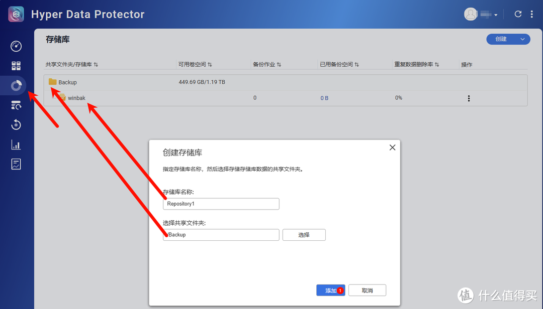Open the 0 B backup space link for winbak

coord(324,98)
